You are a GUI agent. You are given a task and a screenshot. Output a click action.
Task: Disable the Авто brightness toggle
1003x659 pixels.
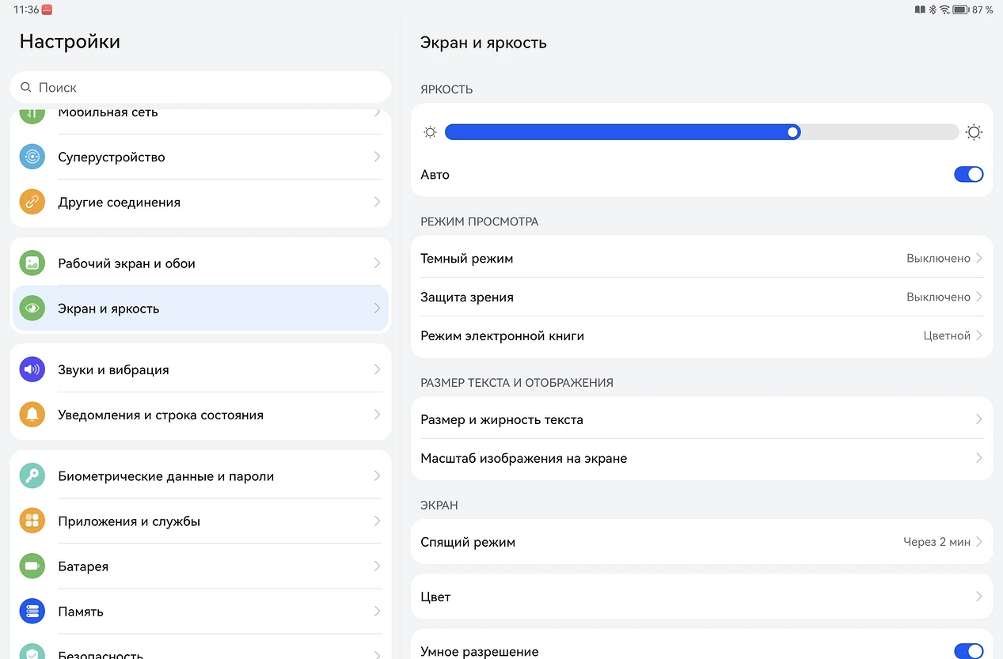pyautogui.click(x=968, y=175)
